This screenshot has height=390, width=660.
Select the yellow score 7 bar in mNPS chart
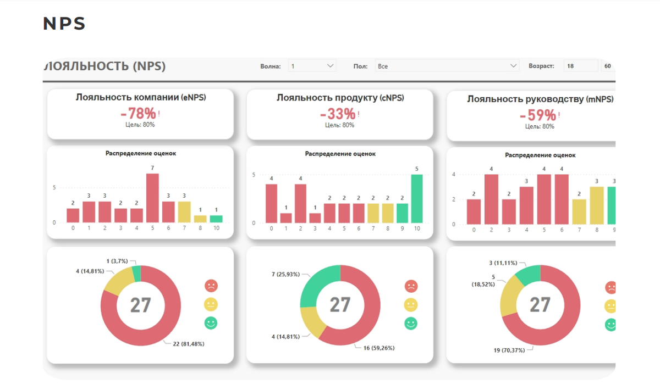pyautogui.click(x=580, y=211)
